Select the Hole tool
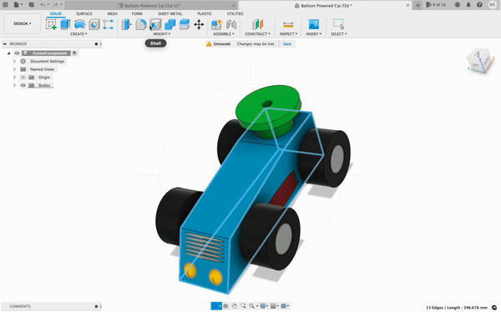Image resolution: width=501 pixels, height=312 pixels. click(94, 24)
